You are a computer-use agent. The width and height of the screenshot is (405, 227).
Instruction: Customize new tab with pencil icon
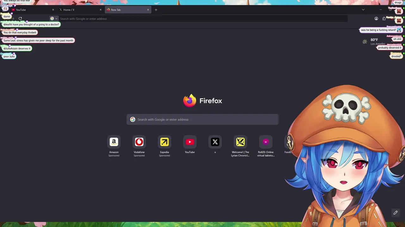pos(396,213)
